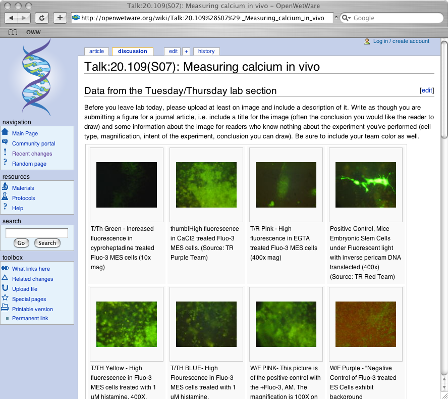
Task: Click the wiki search text field
Action: pos(37,233)
